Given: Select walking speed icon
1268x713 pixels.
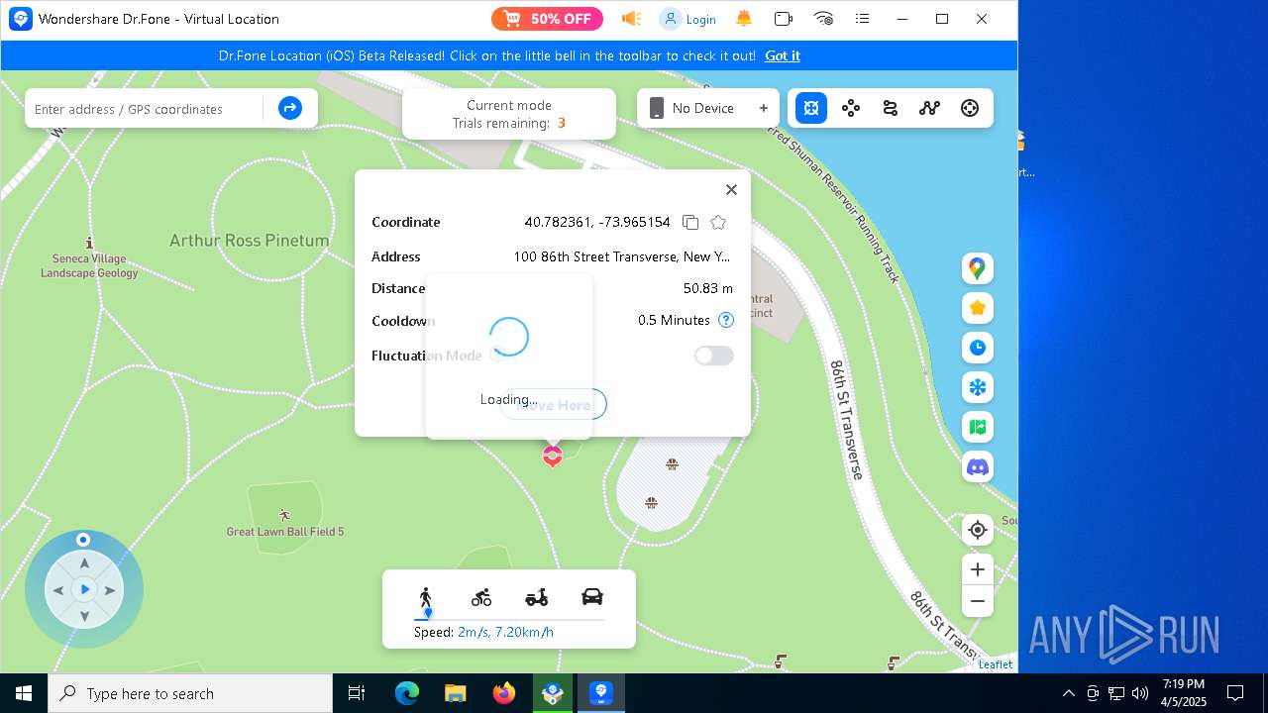Looking at the screenshot, I should [x=425, y=597].
